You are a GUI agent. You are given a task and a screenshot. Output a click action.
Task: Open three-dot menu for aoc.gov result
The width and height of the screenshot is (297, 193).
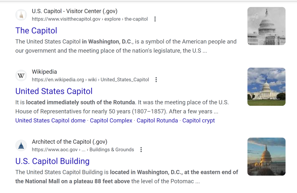pyautogui.click(x=141, y=150)
